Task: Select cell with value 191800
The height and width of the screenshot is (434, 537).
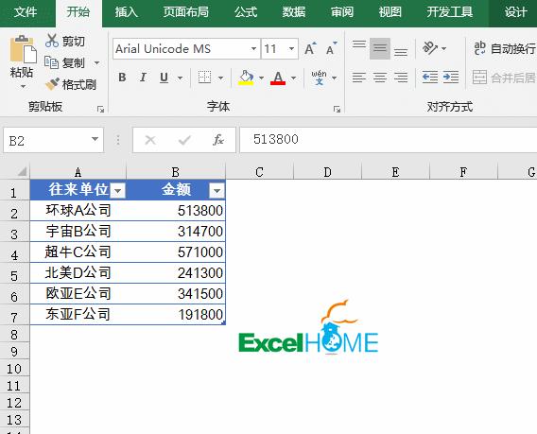Action: point(176,315)
